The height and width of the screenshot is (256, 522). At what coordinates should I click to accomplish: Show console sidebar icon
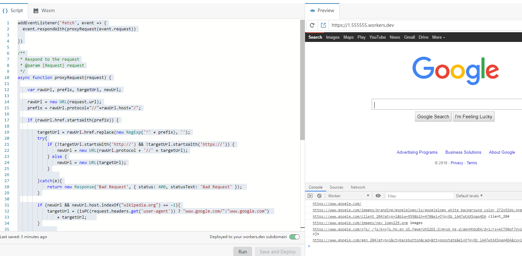(310, 196)
